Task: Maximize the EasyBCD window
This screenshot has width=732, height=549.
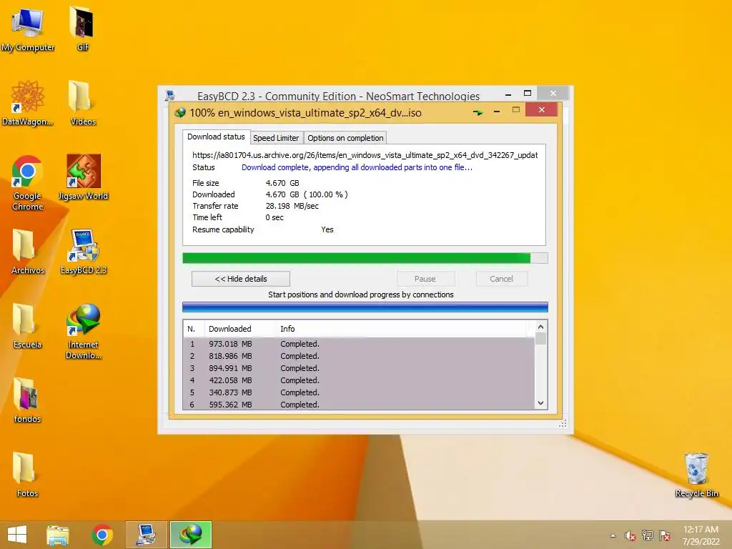Action: (528, 94)
